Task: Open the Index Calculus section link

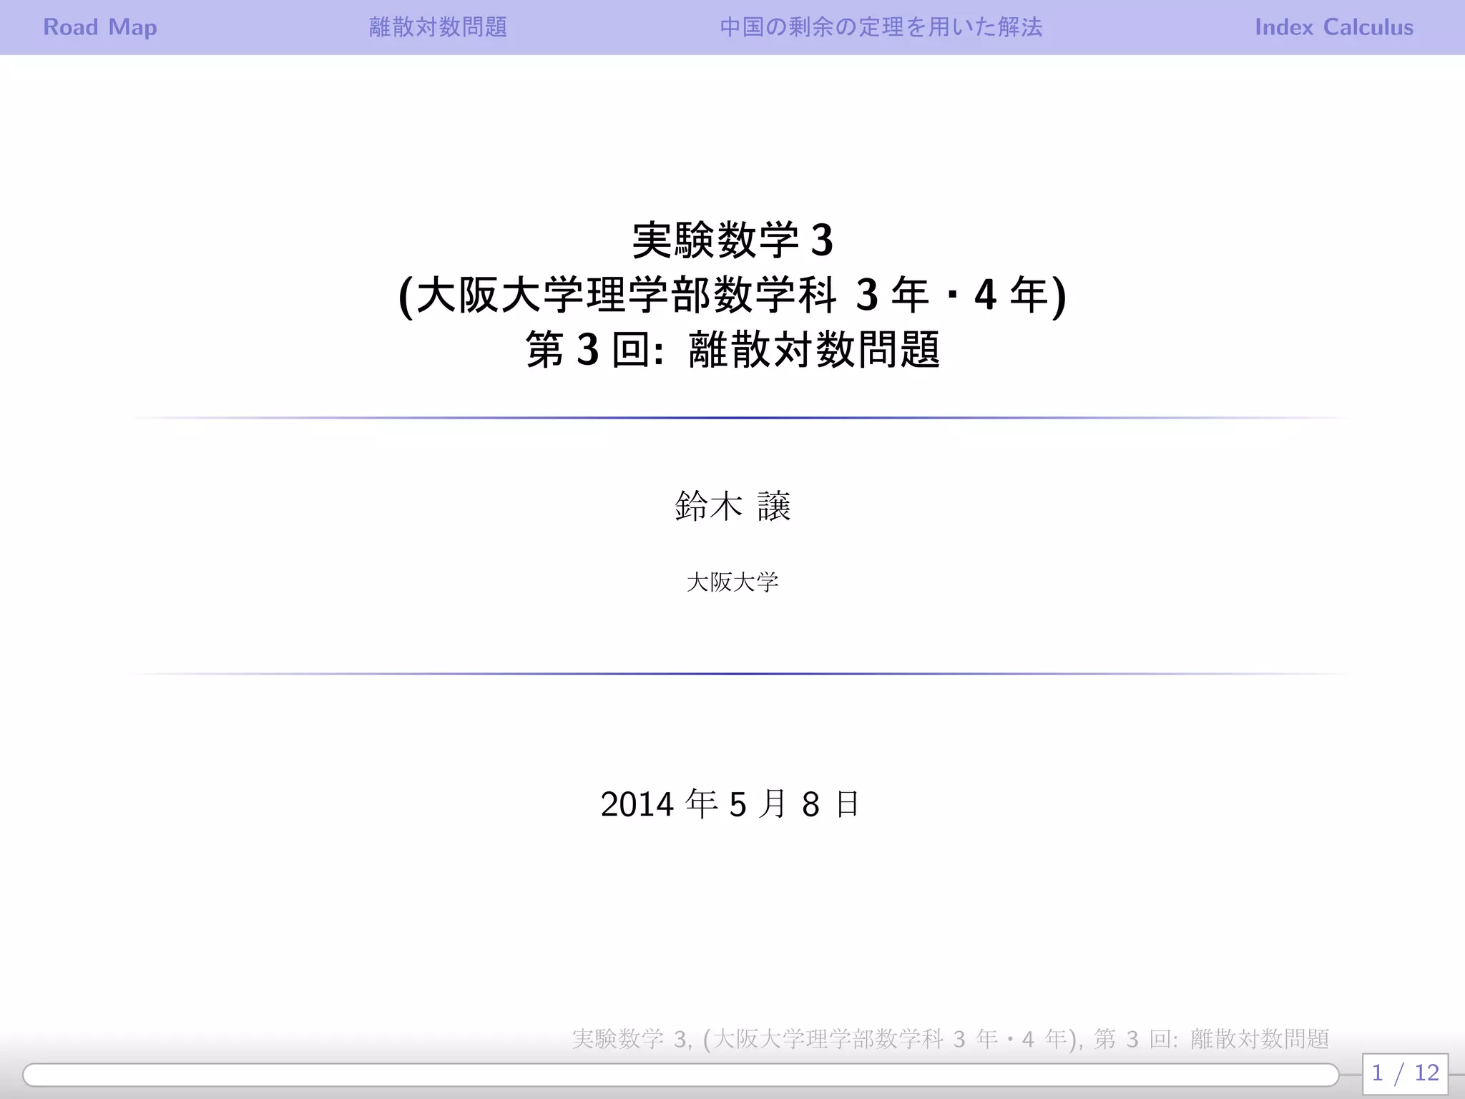Action: (1333, 27)
